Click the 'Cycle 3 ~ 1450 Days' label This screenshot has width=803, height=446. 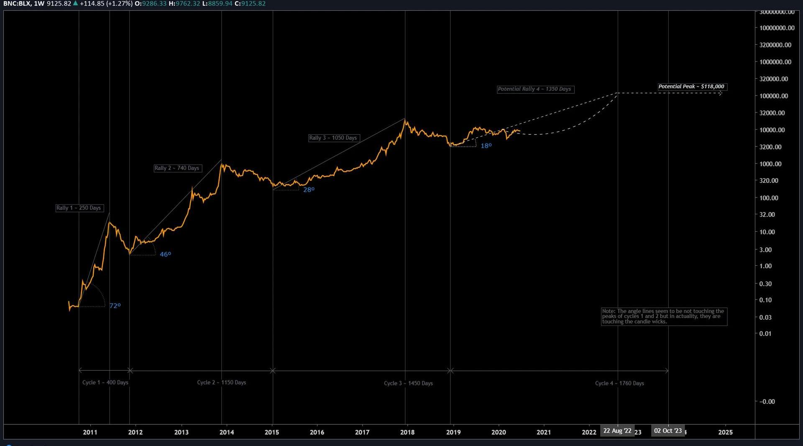[x=408, y=384]
